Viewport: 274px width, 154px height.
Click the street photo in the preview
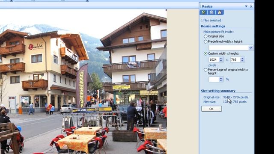[x=83, y=81]
